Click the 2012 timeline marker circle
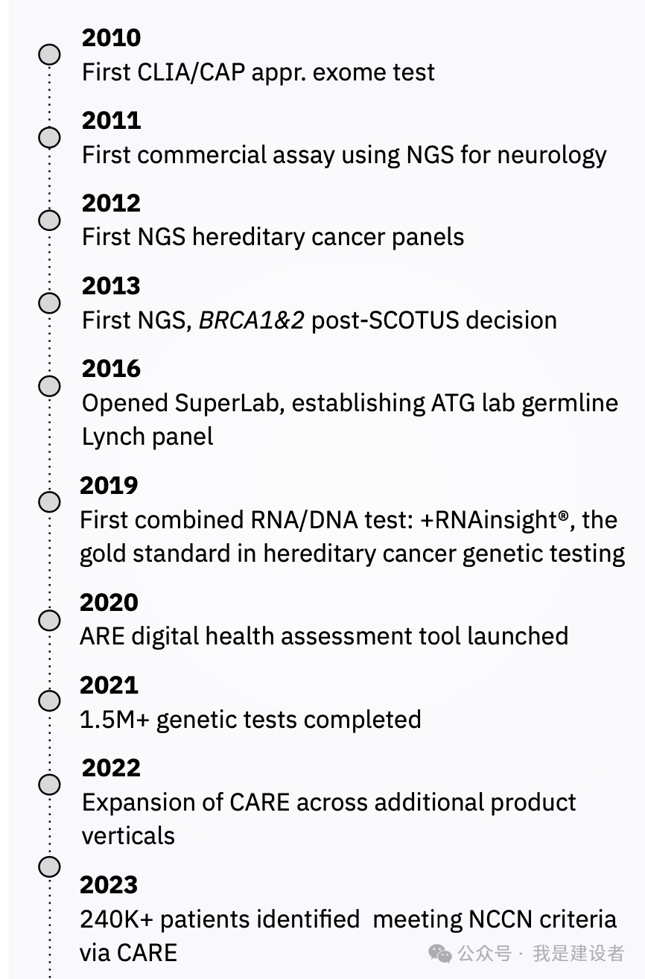This screenshot has height=979, width=645. (x=49, y=221)
